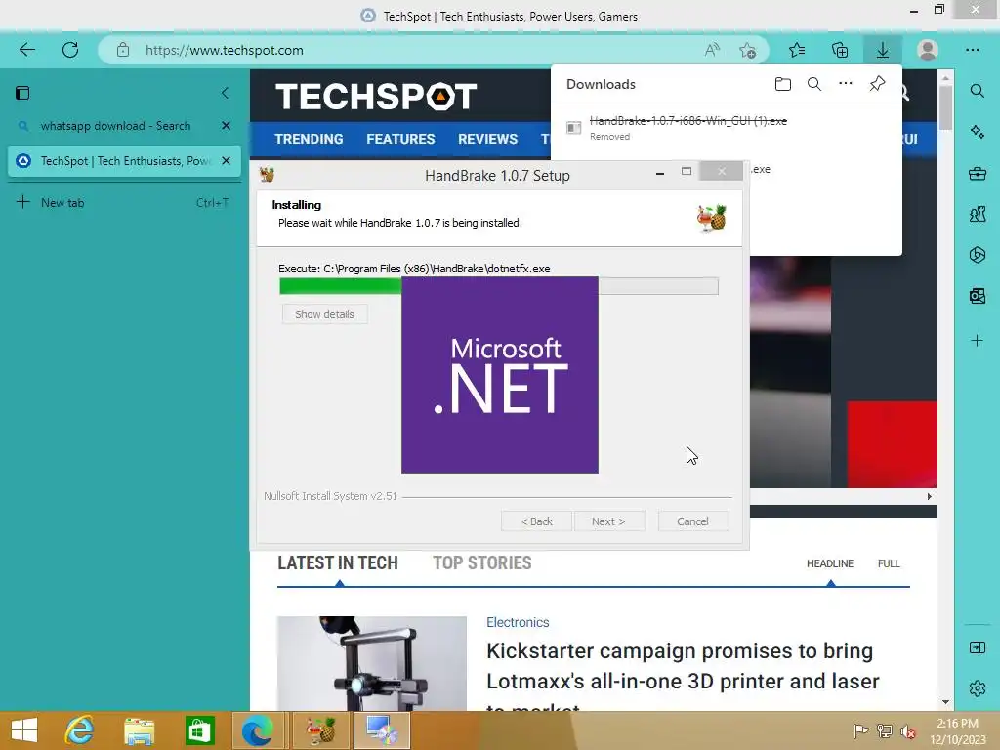Toggle the Downloads toolbar button
Image resolution: width=1000 pixels, height=750 pixels.
point(883,50)
